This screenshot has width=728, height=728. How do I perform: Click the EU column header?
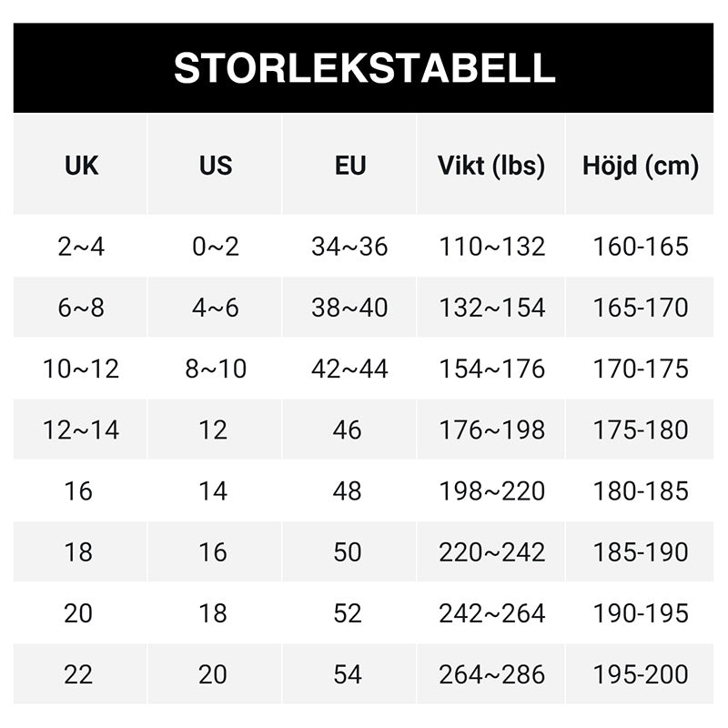click(349, 166)
